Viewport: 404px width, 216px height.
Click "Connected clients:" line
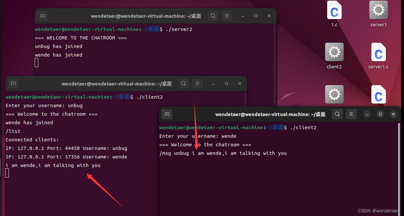[x=32, y=140]
